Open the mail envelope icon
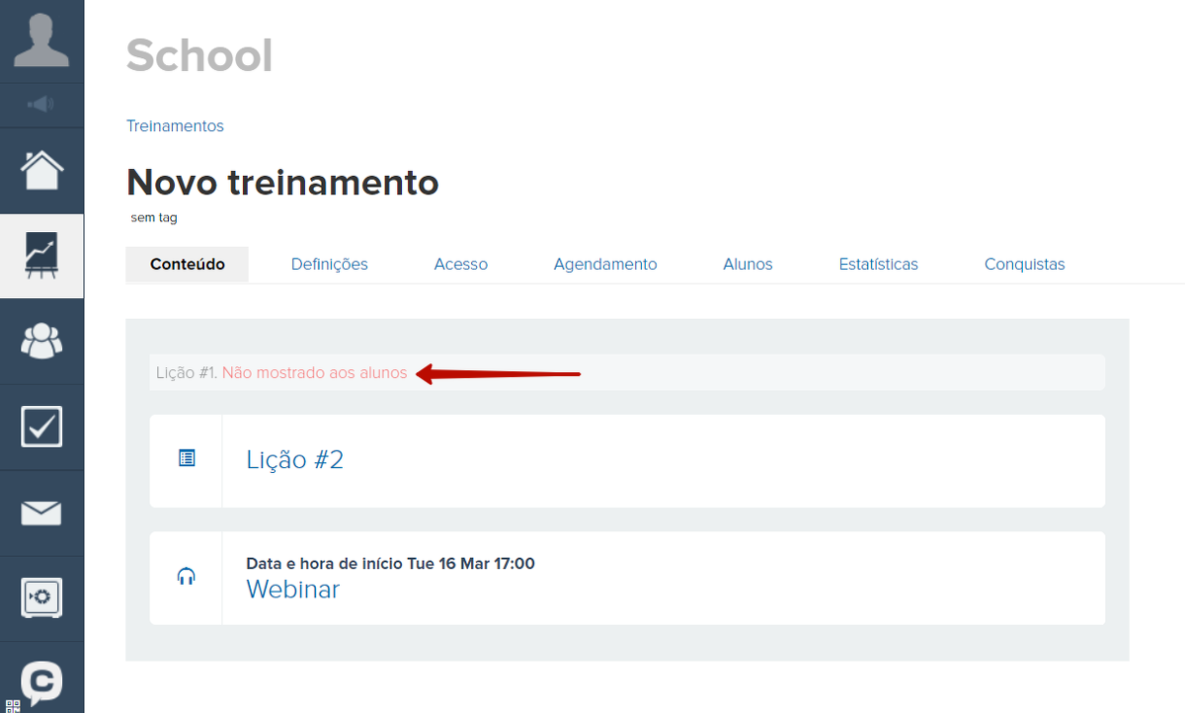The height and width of the screenshot is (713, 1185). tap(41, 513)
